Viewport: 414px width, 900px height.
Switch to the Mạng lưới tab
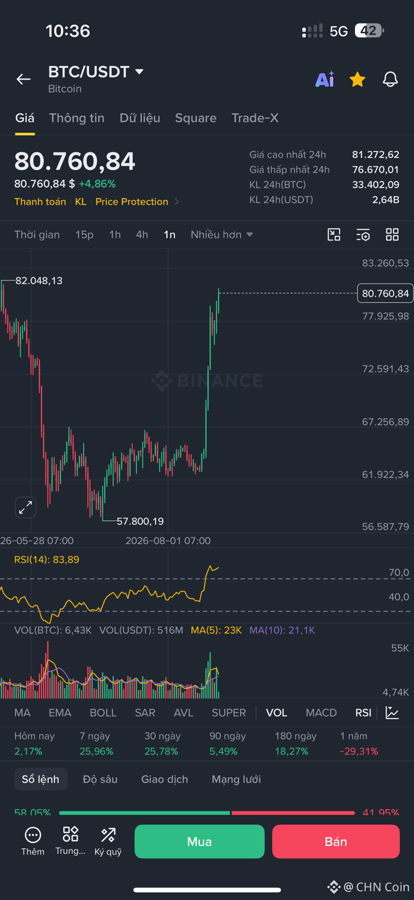point(236,779)
